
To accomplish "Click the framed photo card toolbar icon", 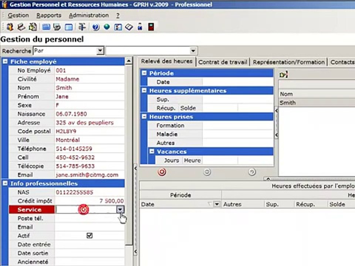I will 118,27.
